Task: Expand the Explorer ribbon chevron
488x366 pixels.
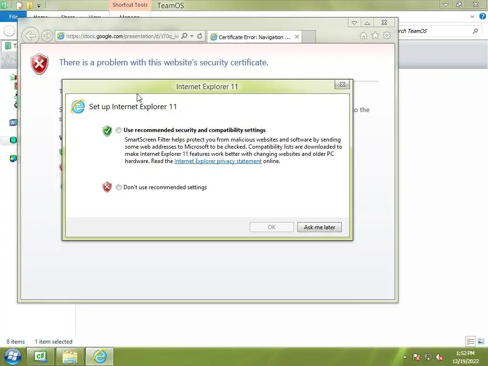Action: (472, 17)
